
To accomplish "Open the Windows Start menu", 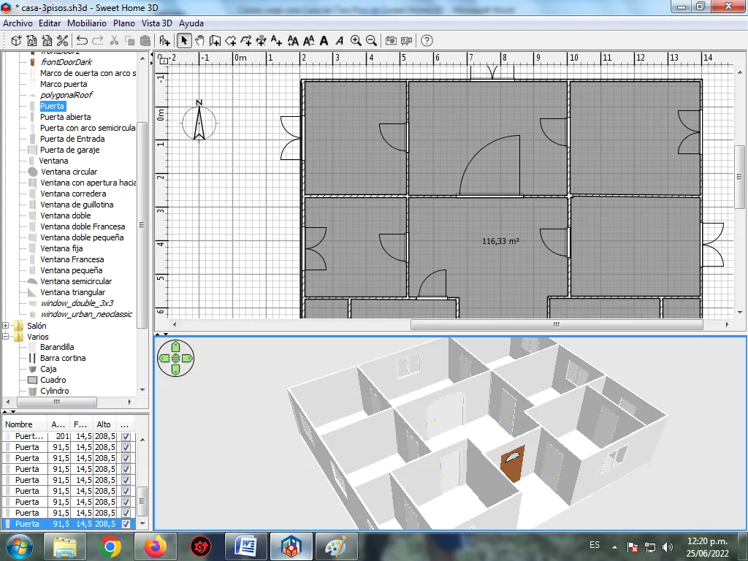I will click(19, 546).
